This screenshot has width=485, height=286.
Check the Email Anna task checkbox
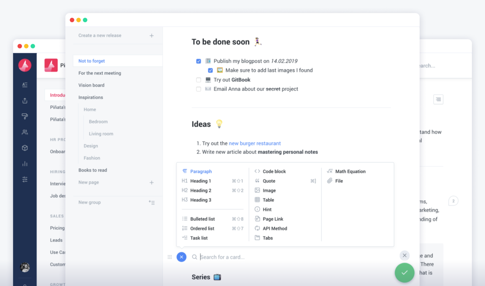pos(199,89)
